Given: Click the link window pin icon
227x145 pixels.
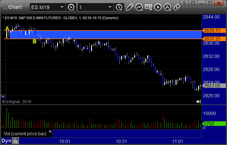Looking at the screenshot, I should 176,7.
